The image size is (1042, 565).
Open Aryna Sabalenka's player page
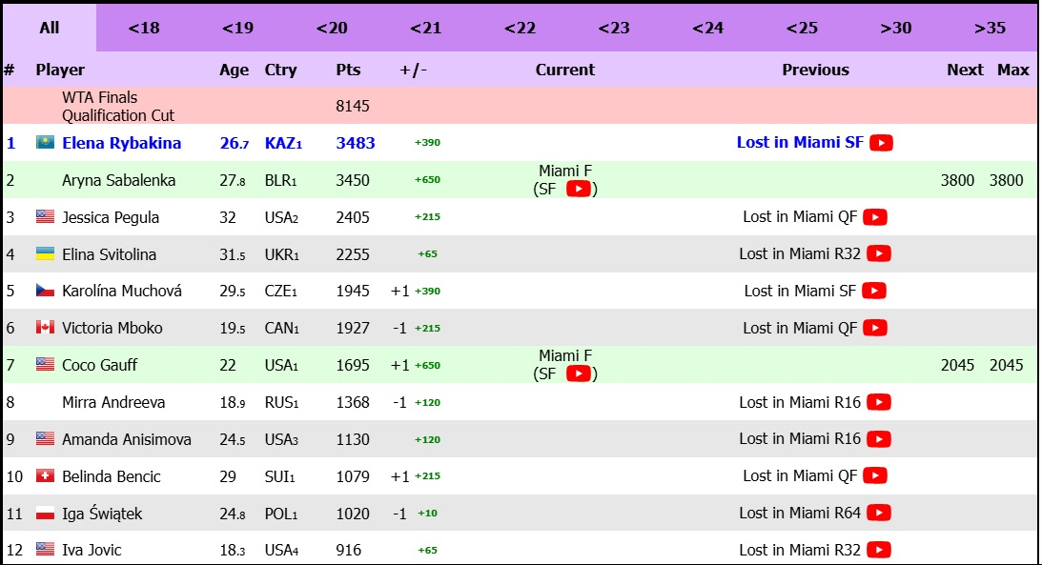(x=120, y=180)
